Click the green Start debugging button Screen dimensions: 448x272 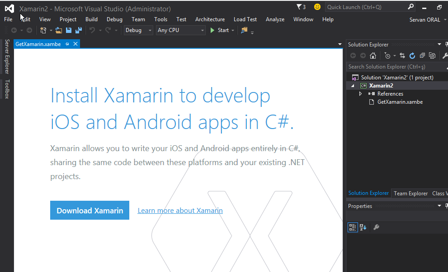pos(220,30)
